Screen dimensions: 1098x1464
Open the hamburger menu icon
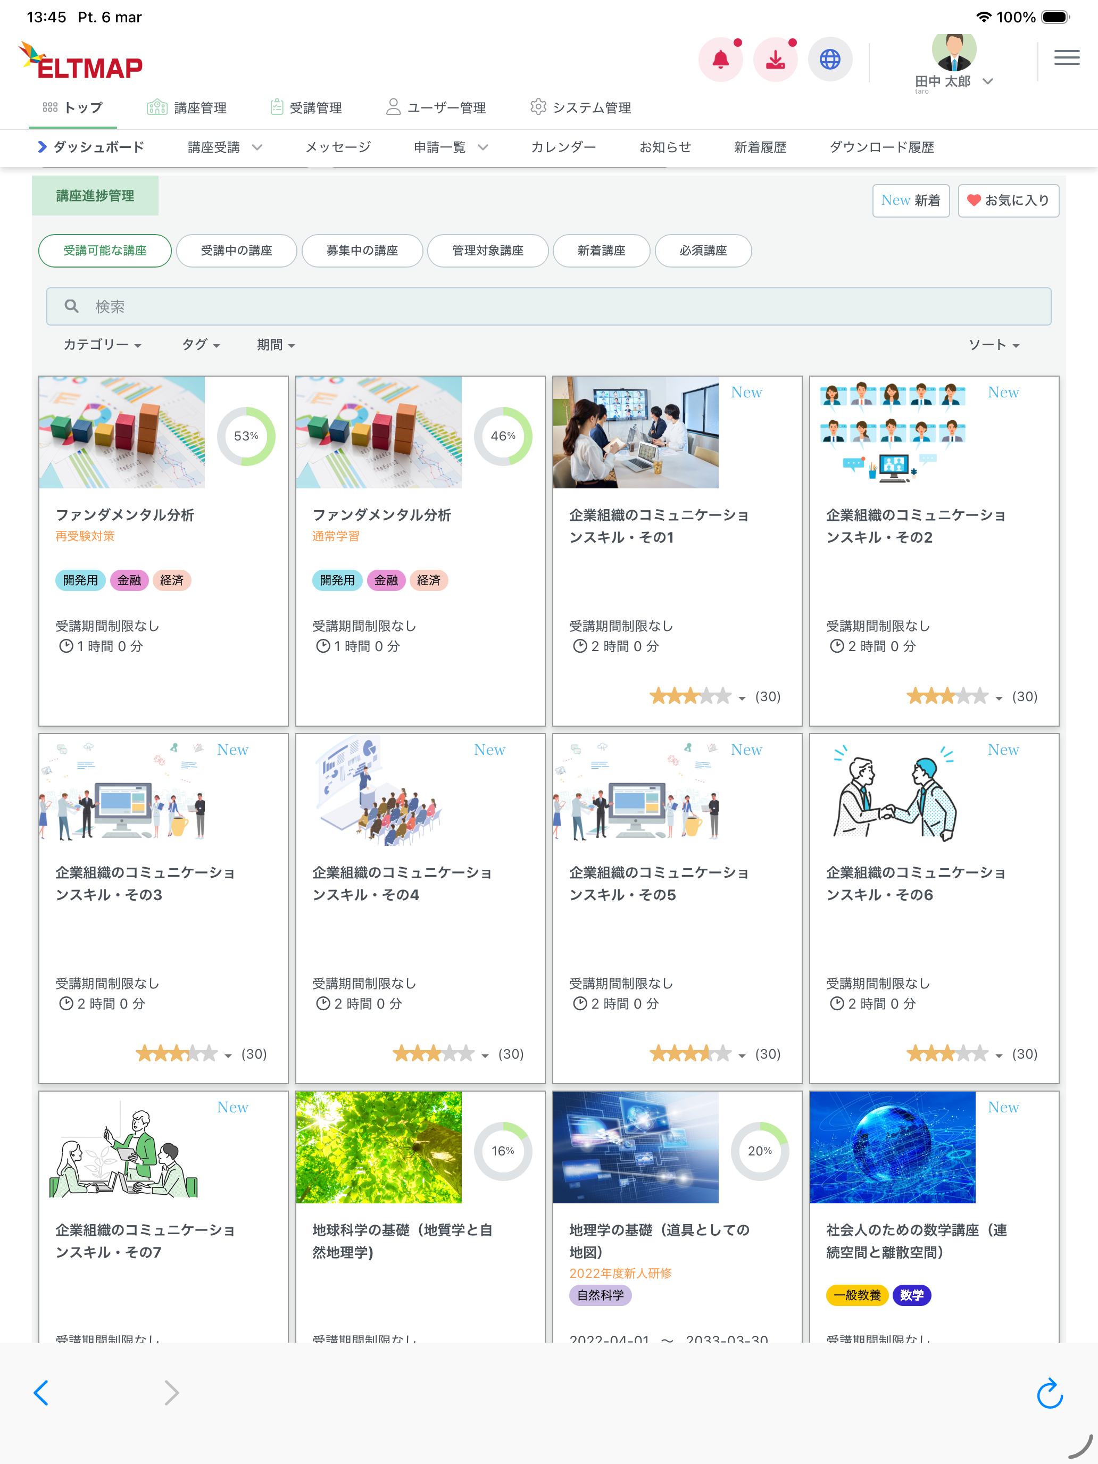pyautogui.click(x=1067, y=57)
